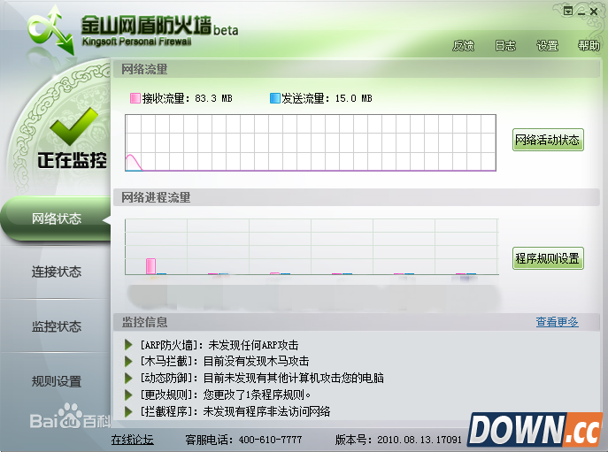Click the blue 发送流量 color swatch
The width and height of the screenshot is (608, 452).
274,98
